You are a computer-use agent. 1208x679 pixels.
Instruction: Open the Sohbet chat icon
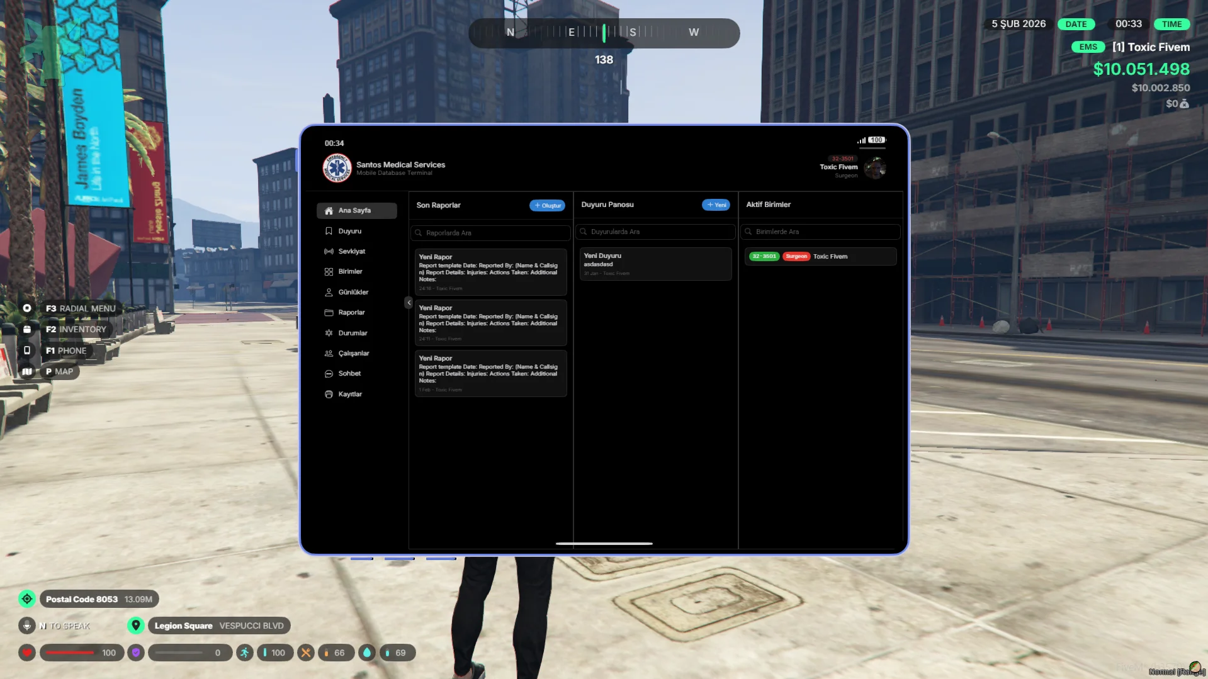click(329, 374)
